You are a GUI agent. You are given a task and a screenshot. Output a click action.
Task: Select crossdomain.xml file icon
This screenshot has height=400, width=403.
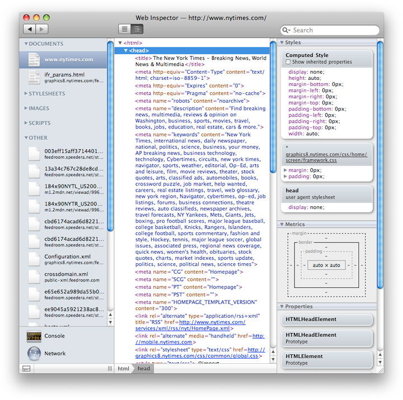34,277
